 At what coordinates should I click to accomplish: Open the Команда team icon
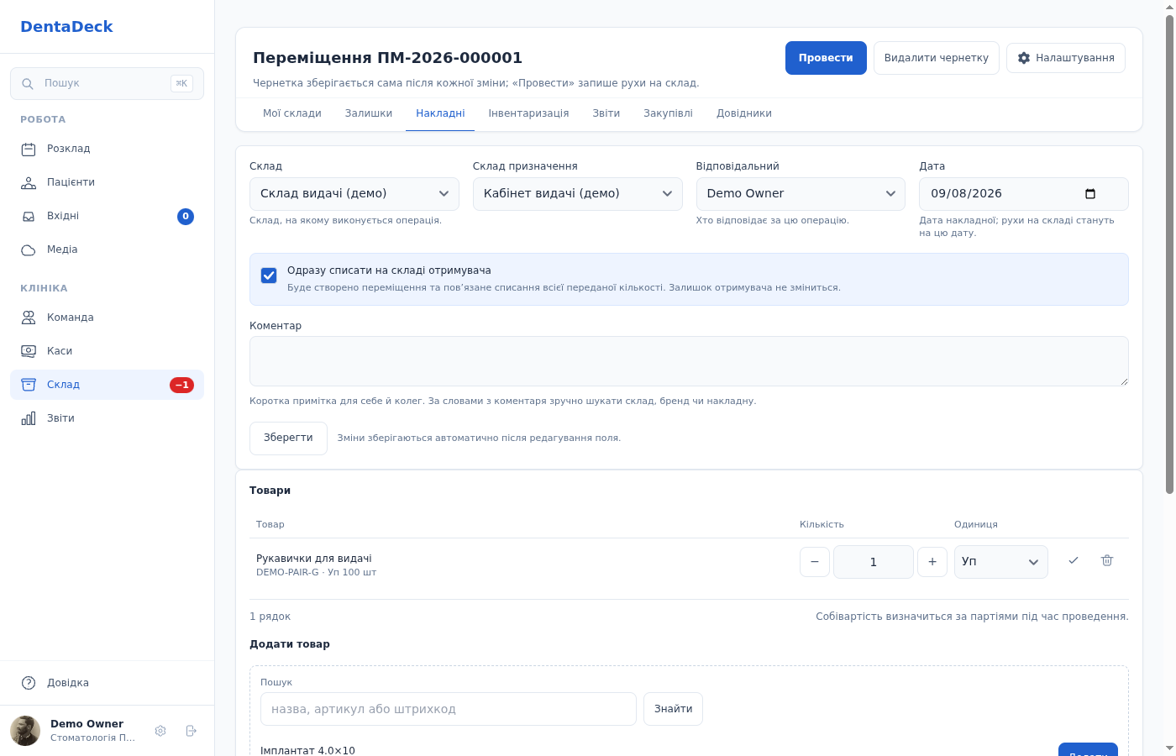coord(29,318)
